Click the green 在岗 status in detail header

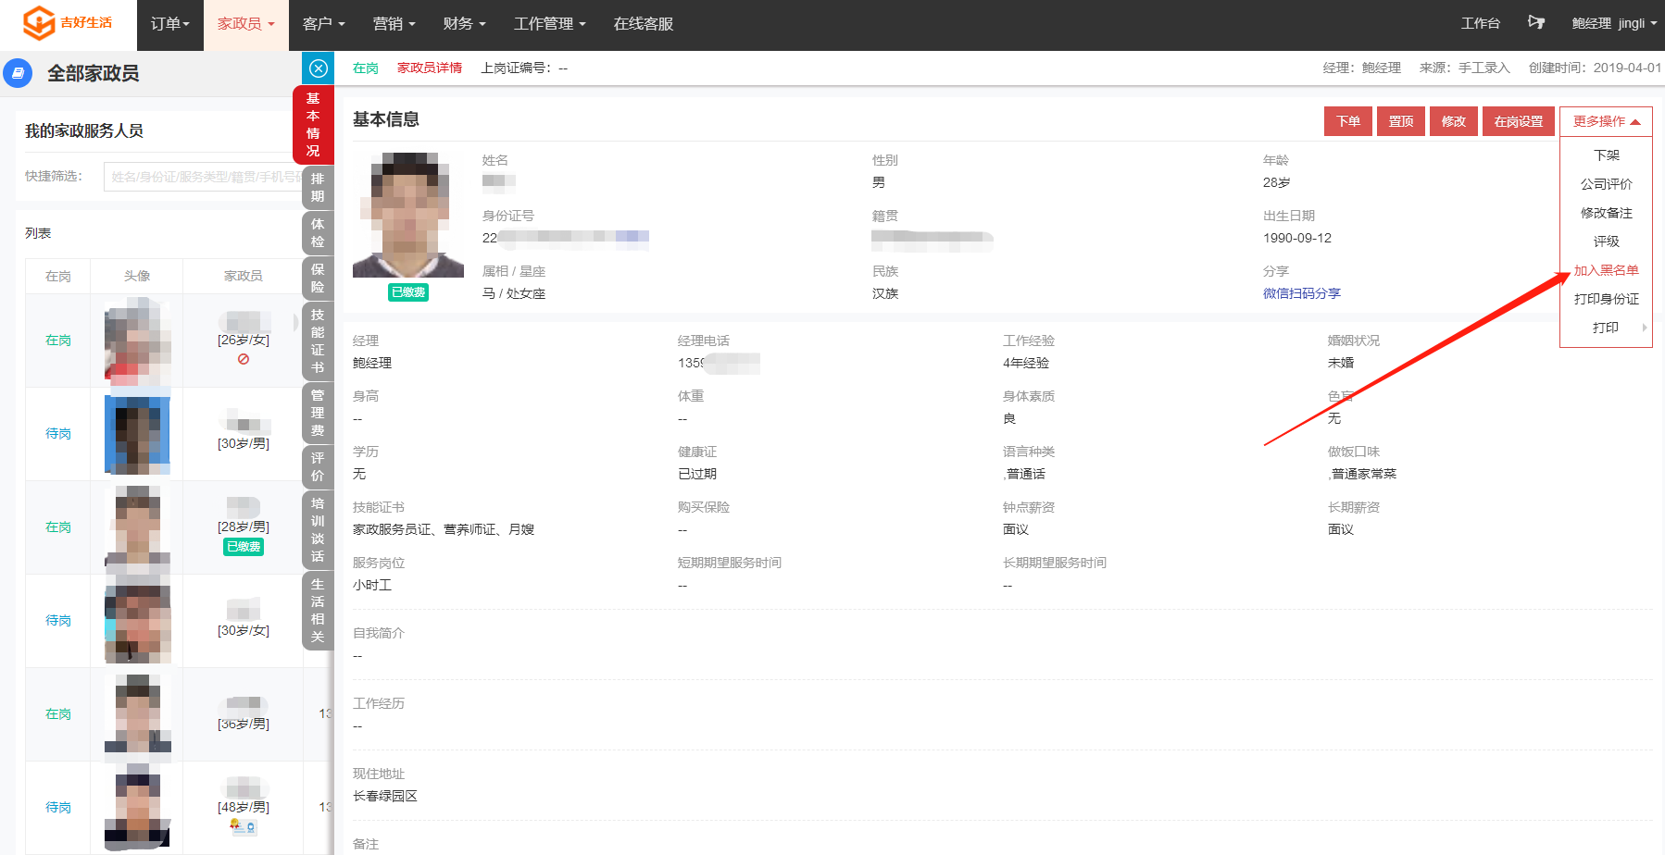tap(366, 68)
